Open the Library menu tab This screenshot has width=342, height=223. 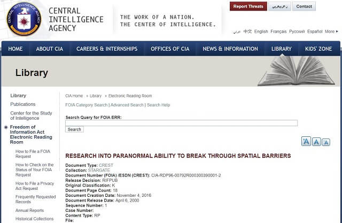click(x=282, y=49)
